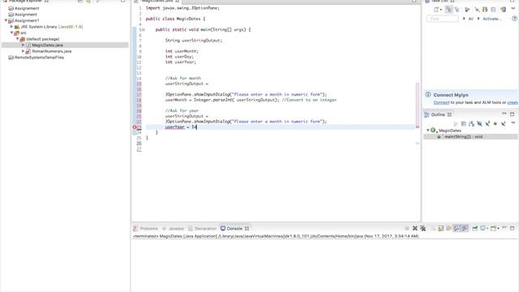Viewport: 519px width, 292px height.
Task: Select MagicDates.java in Package Explorer
Action: (x=47, y=45)
